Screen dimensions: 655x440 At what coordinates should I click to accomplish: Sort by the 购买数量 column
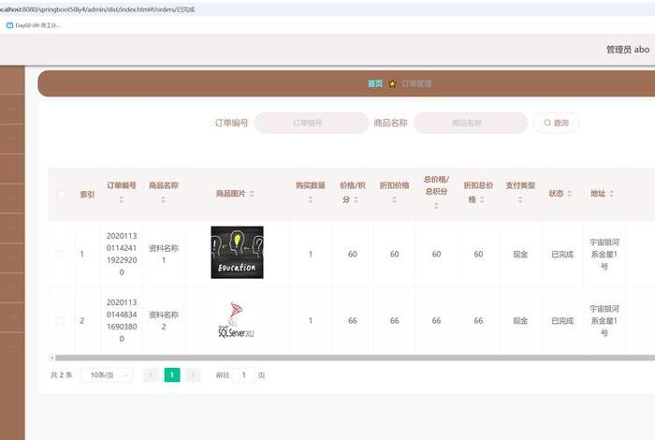311,199
